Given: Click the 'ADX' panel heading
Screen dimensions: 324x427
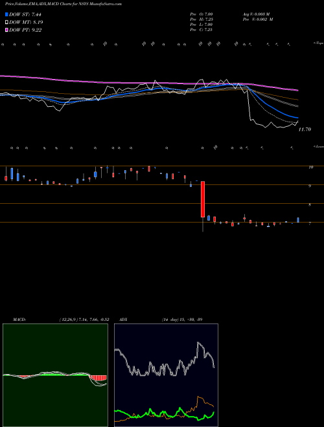Looking at the screenshot, I should pyautogui.click(x=123, y=320).
